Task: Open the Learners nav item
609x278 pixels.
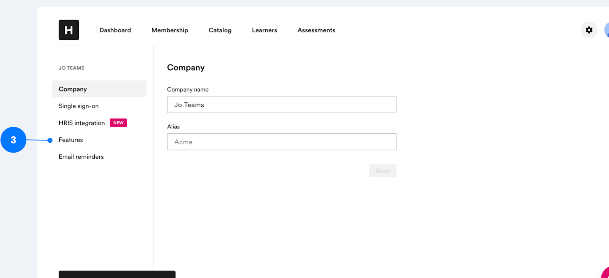Action: pos(265,30)
